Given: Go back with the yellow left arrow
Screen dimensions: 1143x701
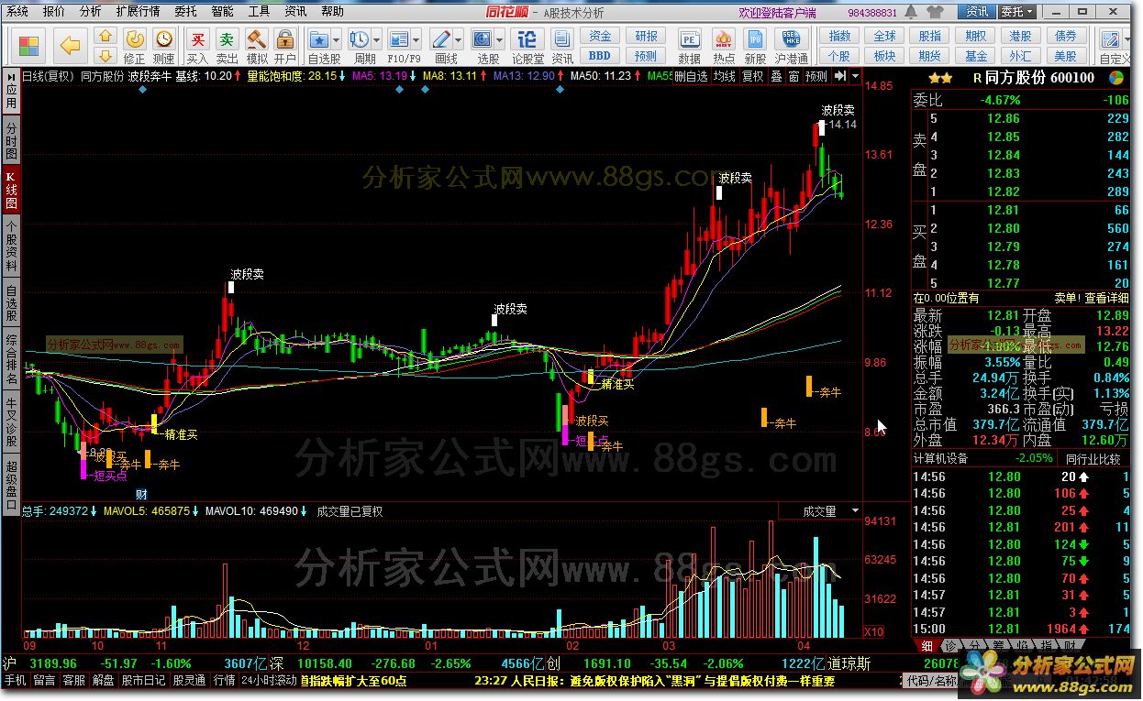Looking at the screenshot, I should click(71, 45).
